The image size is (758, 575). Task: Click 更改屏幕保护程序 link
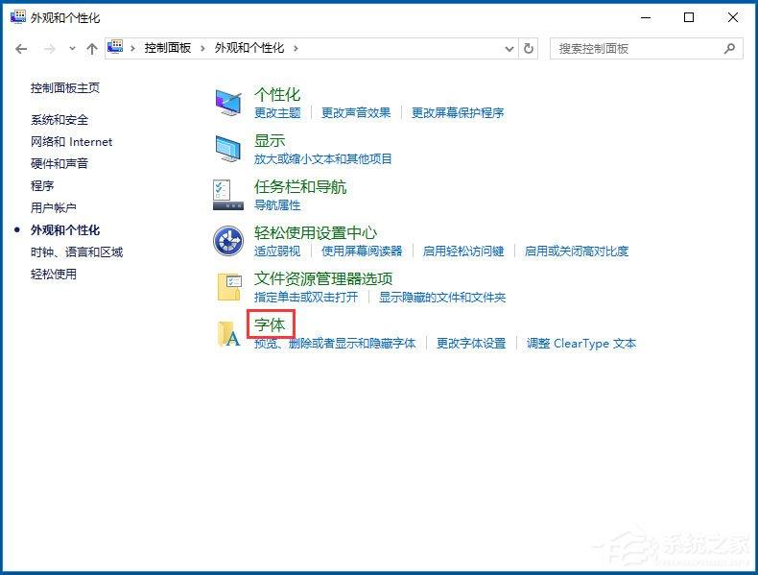(458, 113)
